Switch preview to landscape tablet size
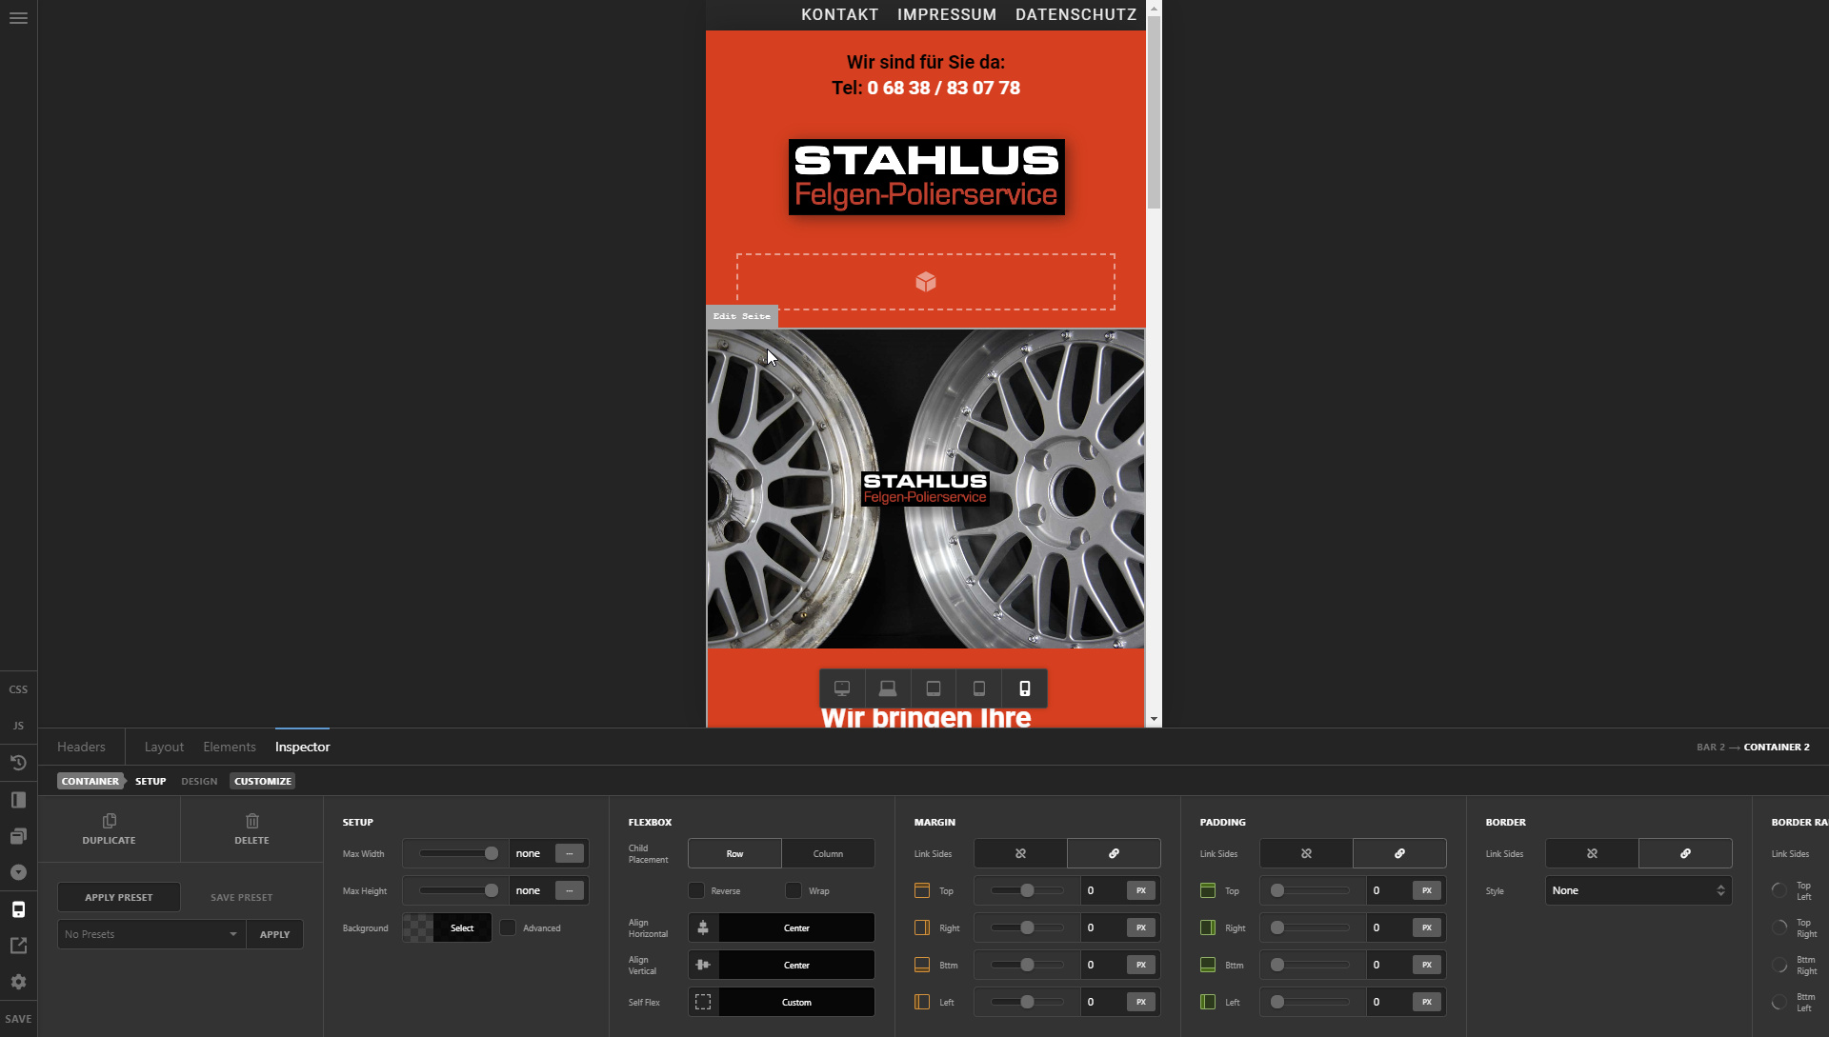 click(934, 688)
